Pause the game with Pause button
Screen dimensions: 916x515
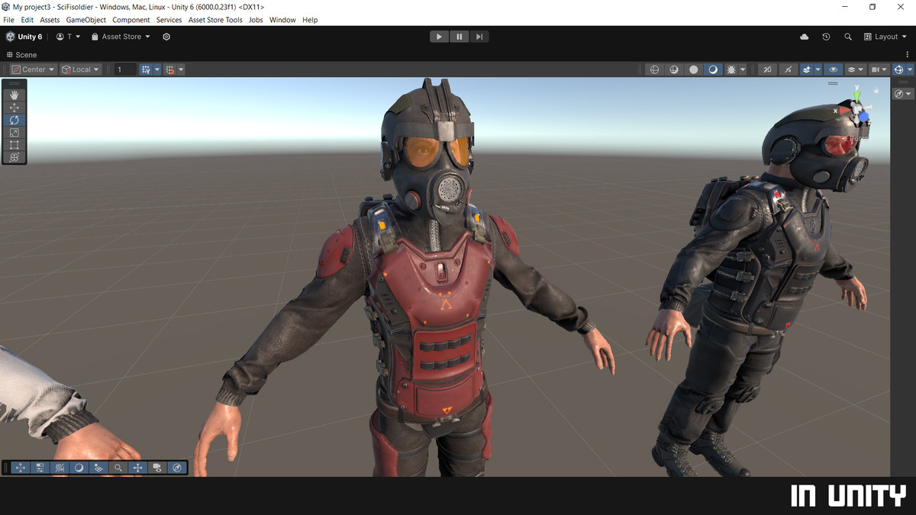point(459,37)
